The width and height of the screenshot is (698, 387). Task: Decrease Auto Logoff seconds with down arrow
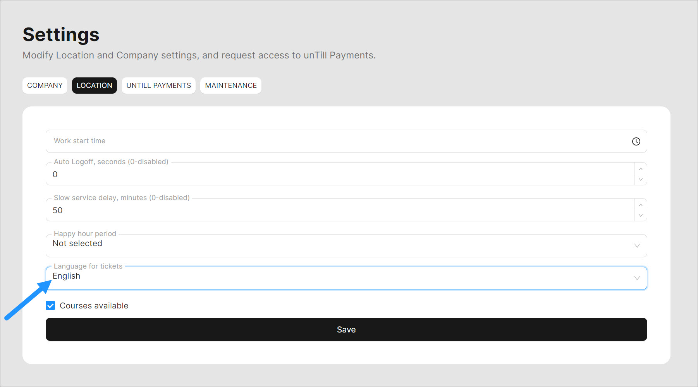[641, 180]
